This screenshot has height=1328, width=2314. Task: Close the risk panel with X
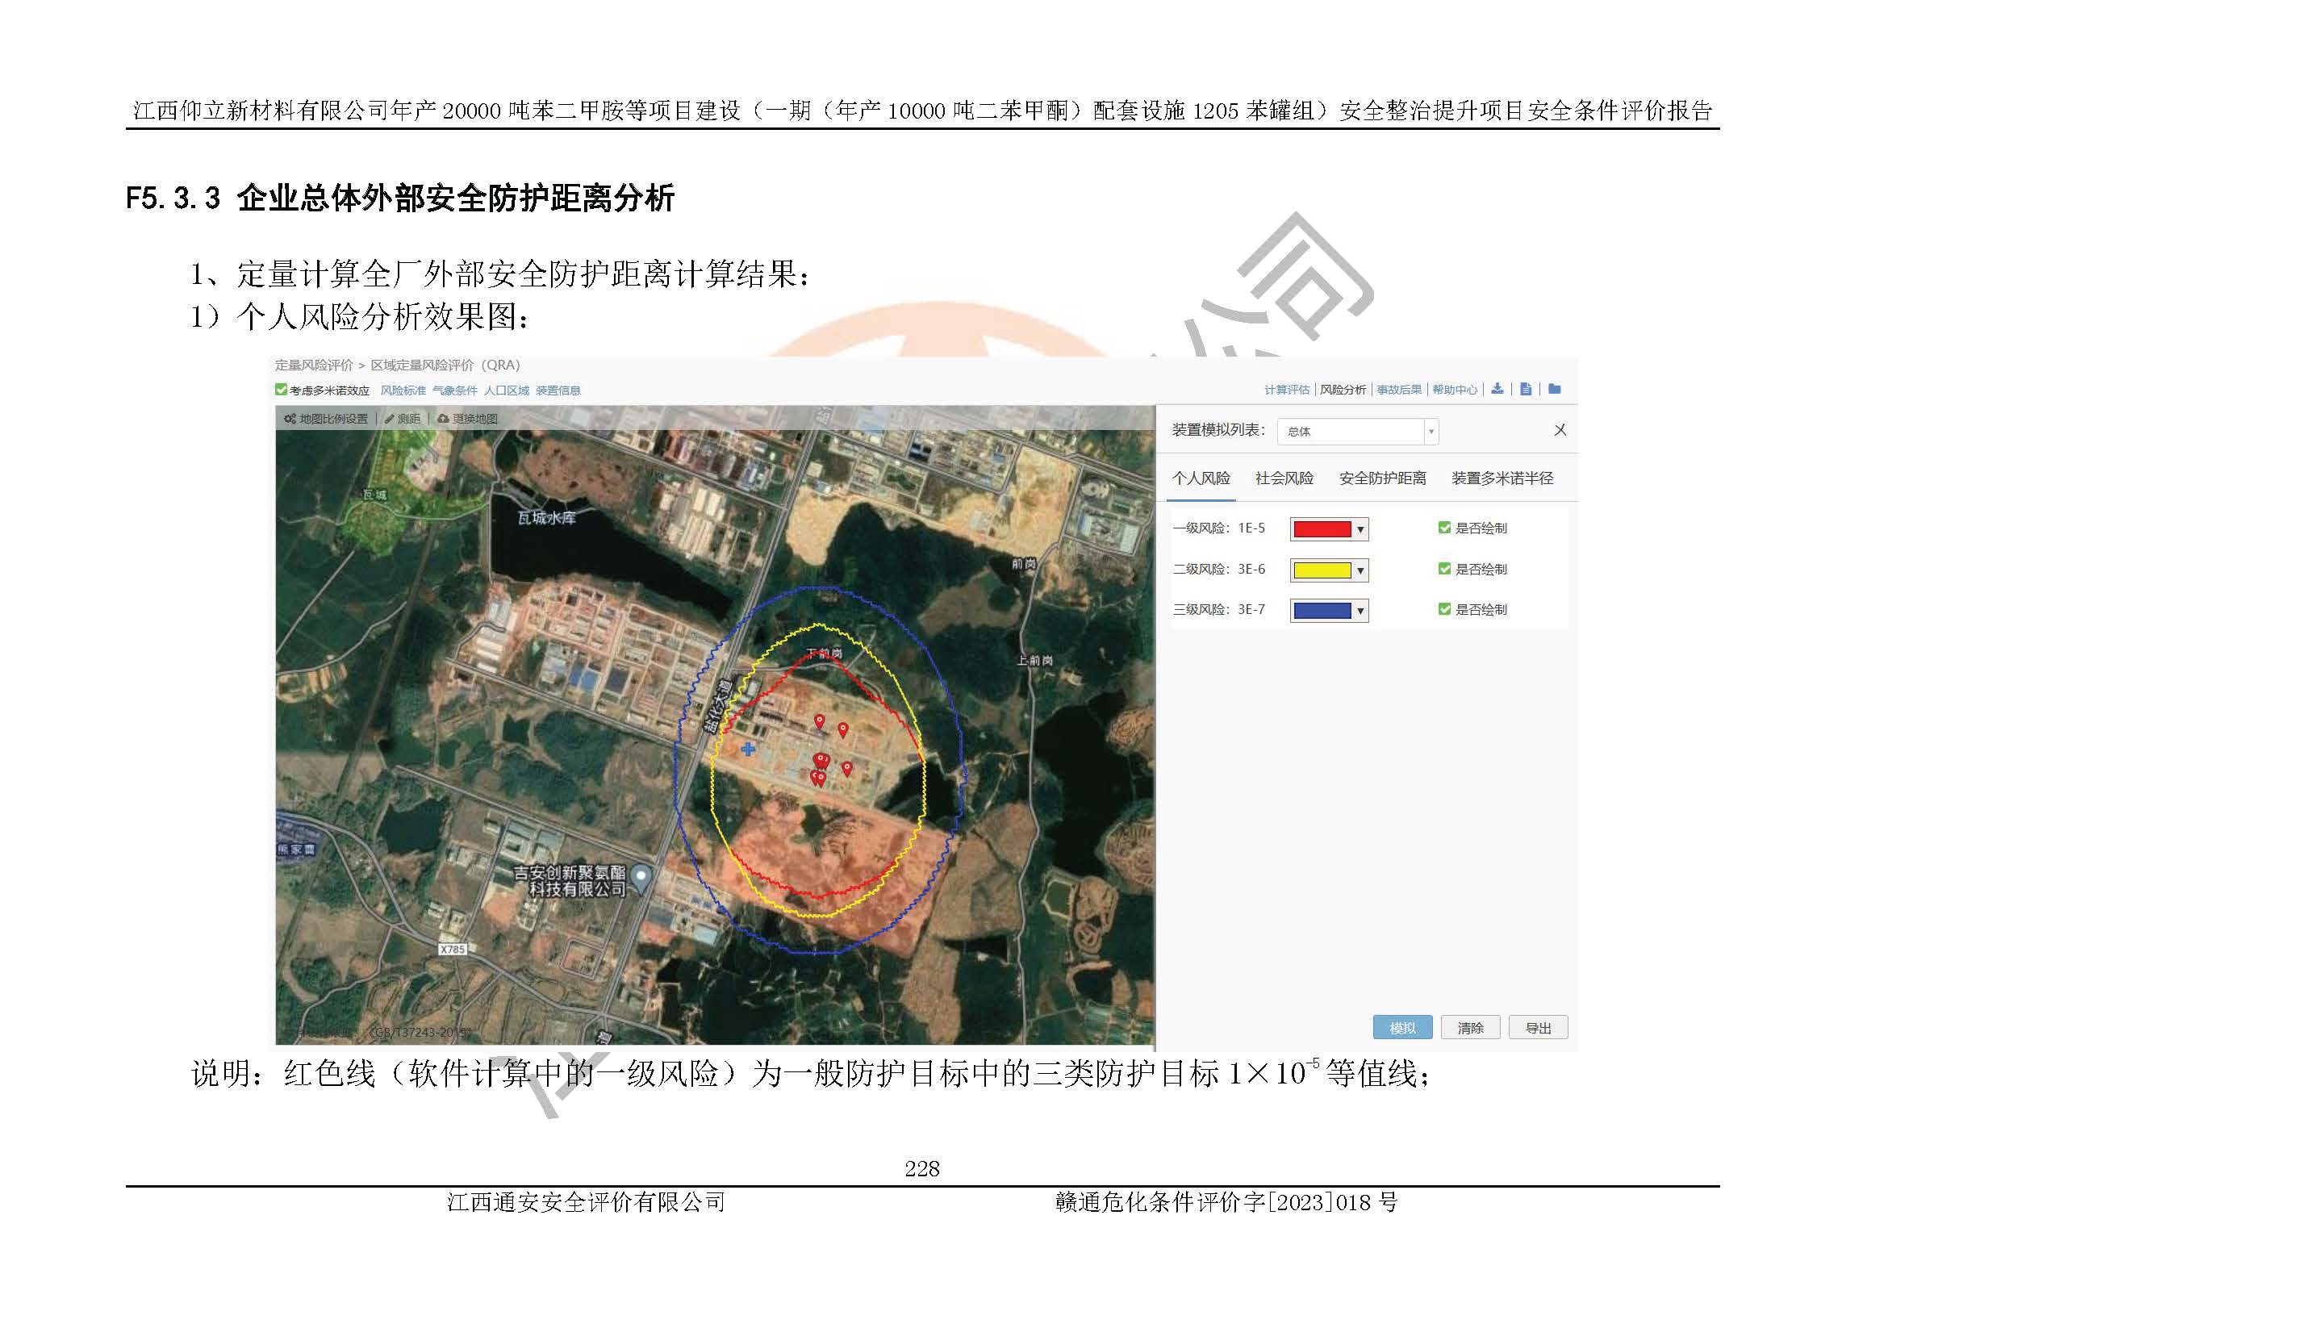(x=1560, y=429)
